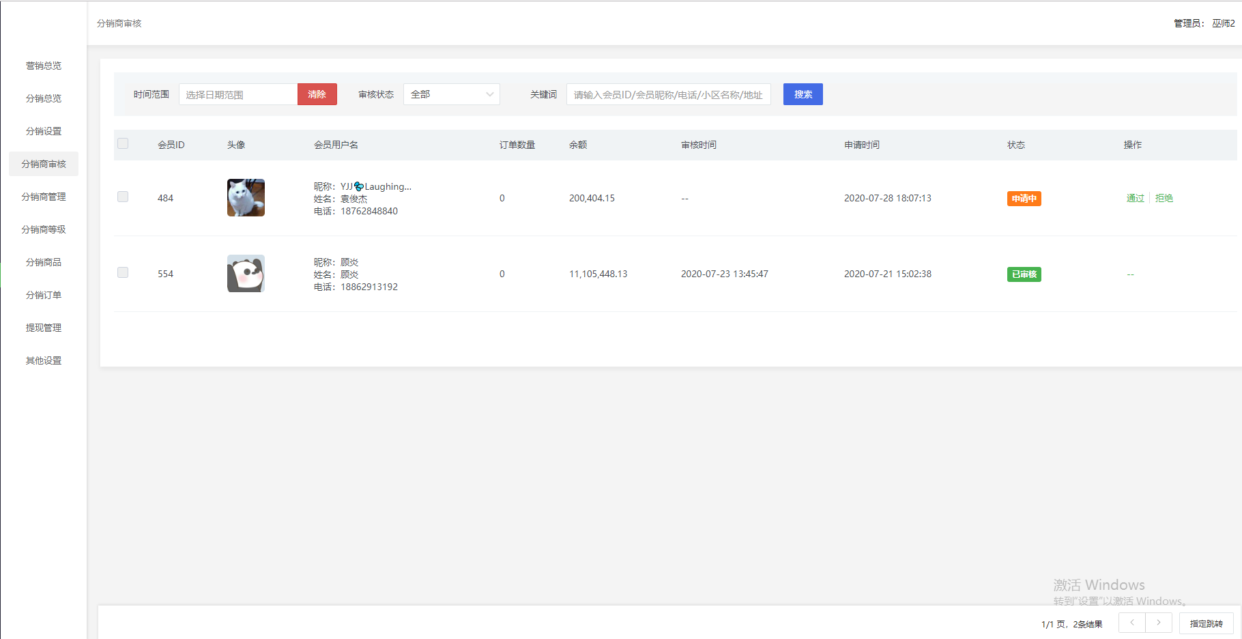Check the box for member 484
This screenshot has height=639, width=1242.
point(123,197)
